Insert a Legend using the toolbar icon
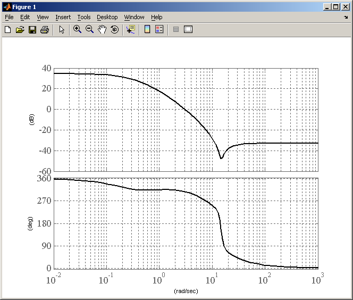This screenshot has height=300, width=353. [159, 29]
